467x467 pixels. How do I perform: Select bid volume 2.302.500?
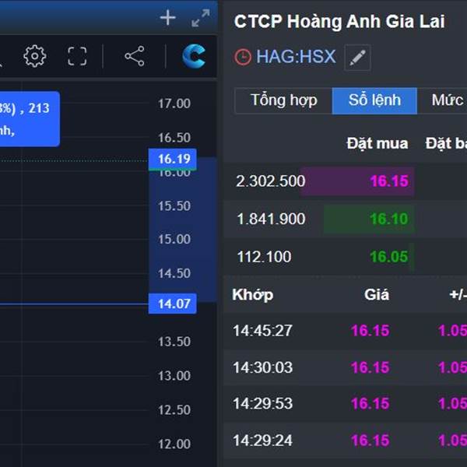pos(270,181)
